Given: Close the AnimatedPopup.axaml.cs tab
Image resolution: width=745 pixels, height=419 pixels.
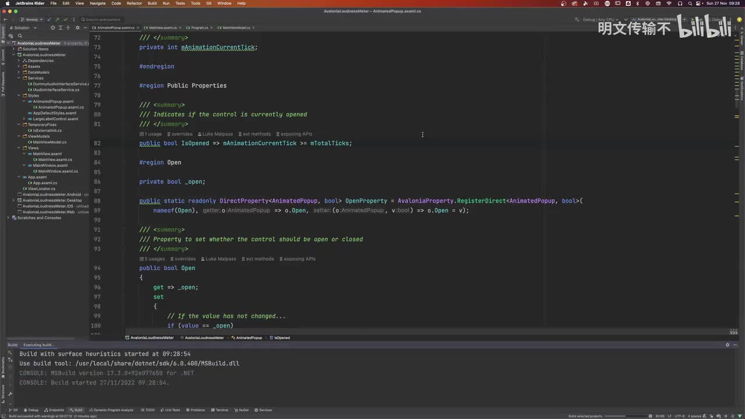Looking at the screenshot, I should (x=139, y=27).
